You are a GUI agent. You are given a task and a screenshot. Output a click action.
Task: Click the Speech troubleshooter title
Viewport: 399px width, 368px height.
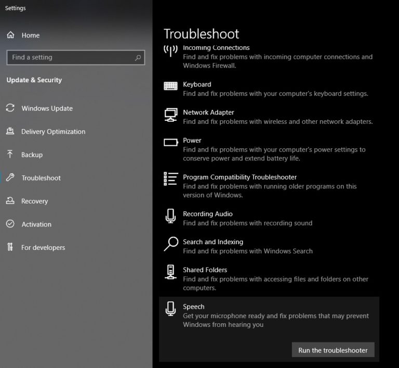click(193, 307)
